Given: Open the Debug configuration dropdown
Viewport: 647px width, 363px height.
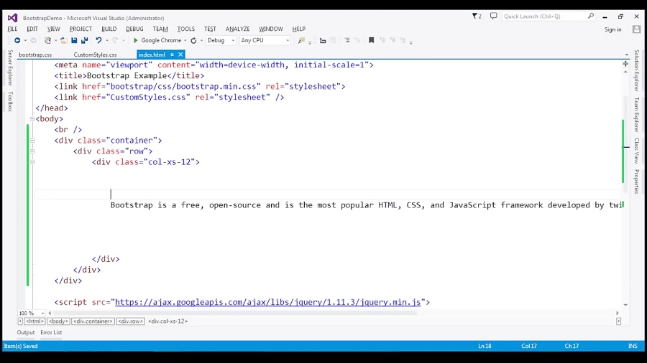Looking at the screenshot, I should pos(221,41).
